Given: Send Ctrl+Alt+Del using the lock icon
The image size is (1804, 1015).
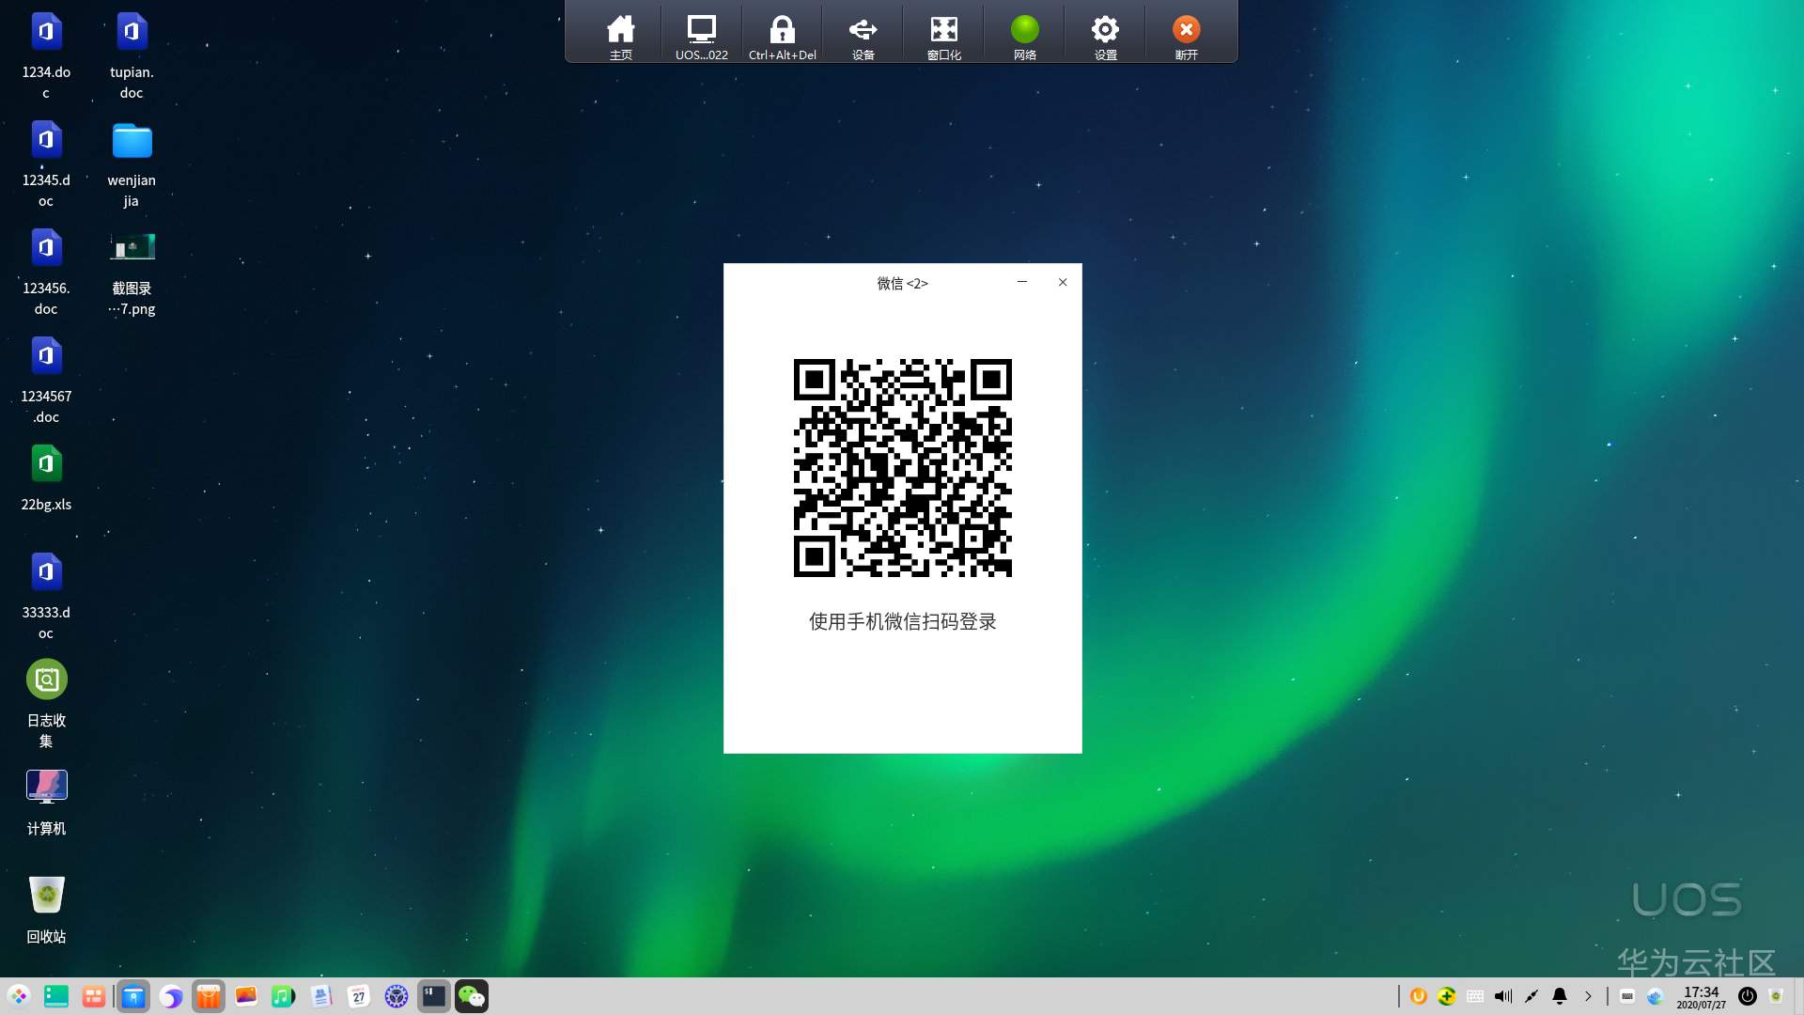Looking at the screenshot, I should tap(782, 36).
